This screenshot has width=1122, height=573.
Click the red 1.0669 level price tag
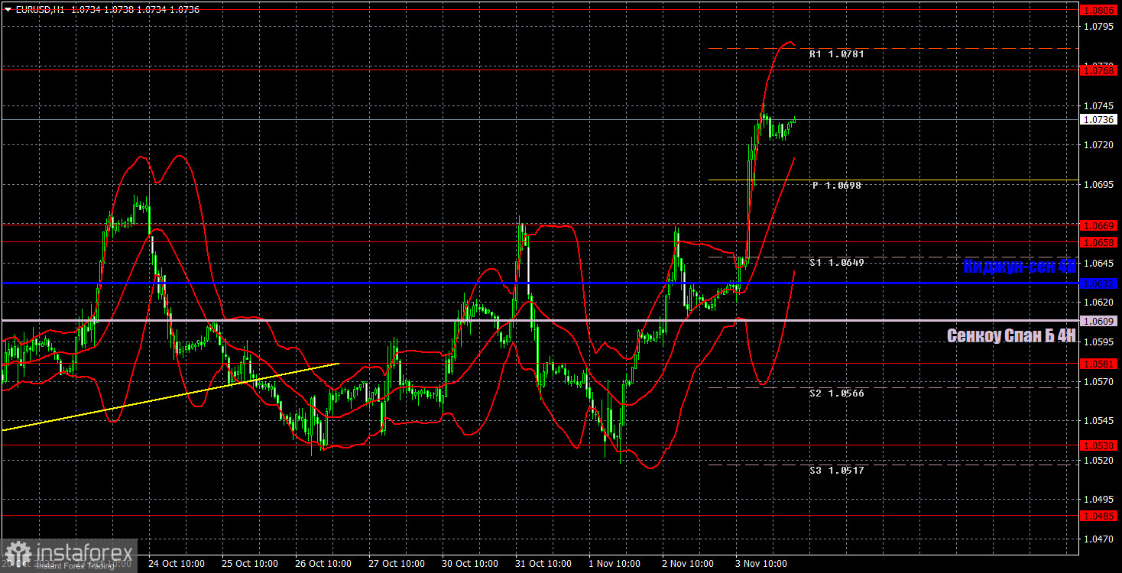coord(1098,225)
